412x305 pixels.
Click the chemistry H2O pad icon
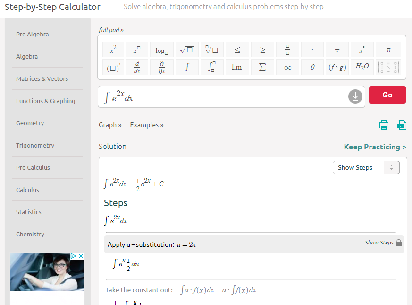[x=362, y=67]
